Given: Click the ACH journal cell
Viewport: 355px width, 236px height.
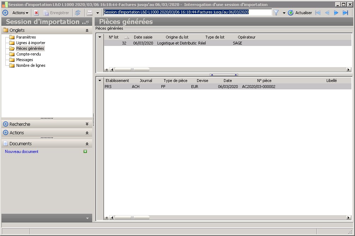Looking at the screenshot, I should (x=136, y=87).
